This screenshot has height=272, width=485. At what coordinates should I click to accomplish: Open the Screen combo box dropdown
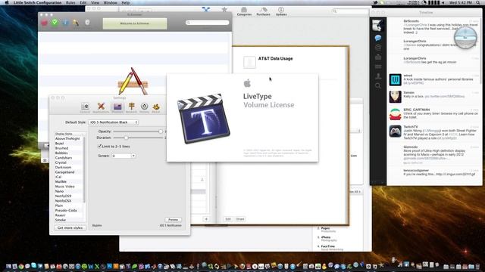[133, 156]
